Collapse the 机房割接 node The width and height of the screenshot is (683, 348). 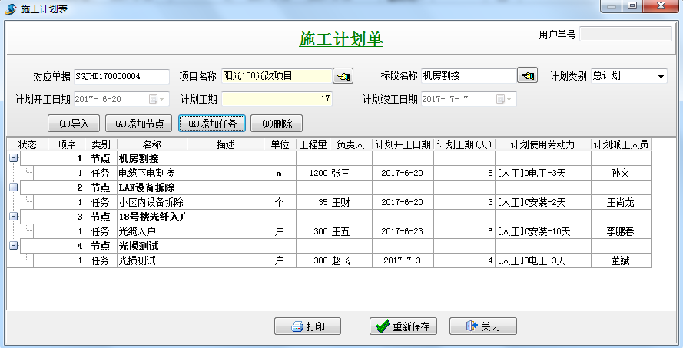coord(13,158)
